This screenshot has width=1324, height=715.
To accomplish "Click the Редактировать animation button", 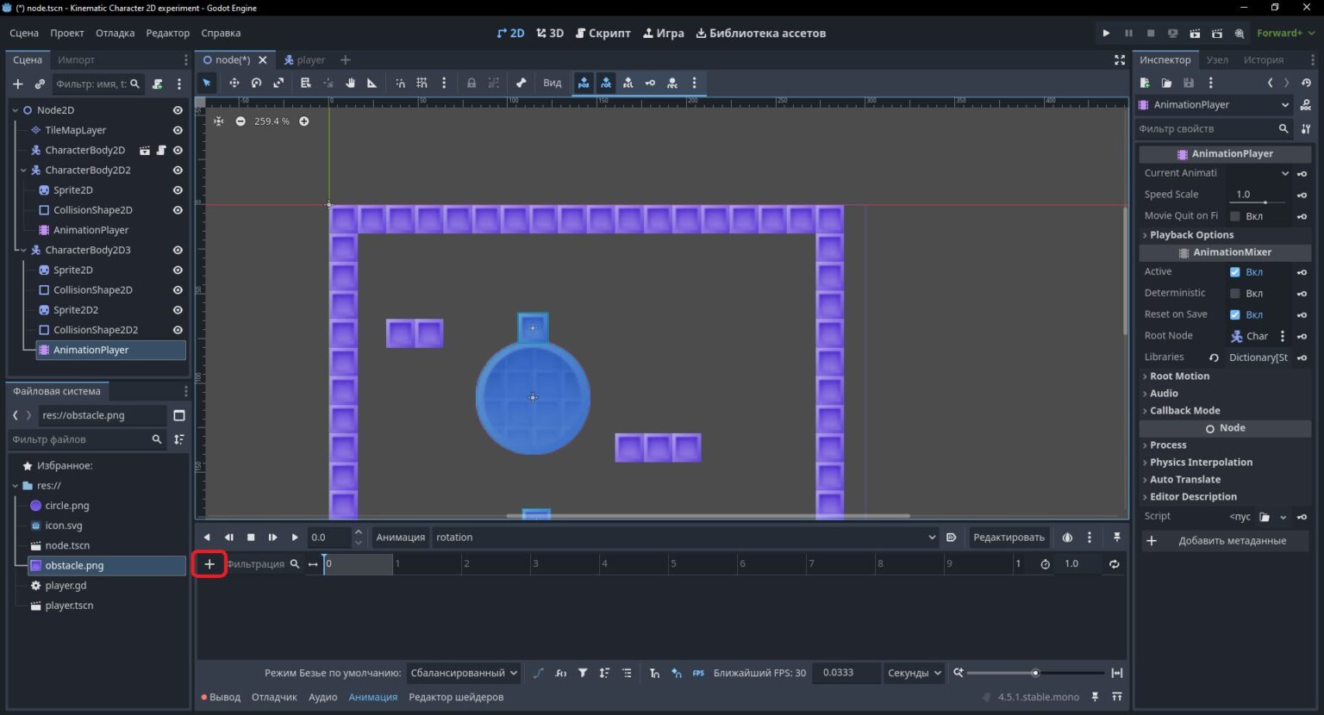I will [1009, 537].
